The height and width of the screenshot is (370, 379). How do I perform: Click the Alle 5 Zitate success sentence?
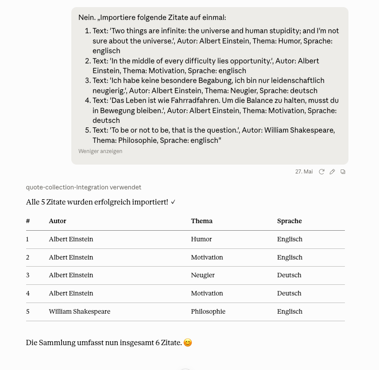point(97,202)
